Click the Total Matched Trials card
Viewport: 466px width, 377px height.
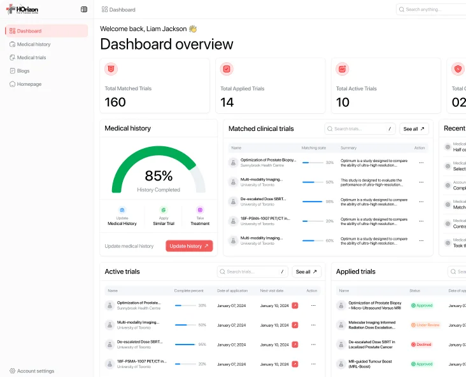(155, 85)
